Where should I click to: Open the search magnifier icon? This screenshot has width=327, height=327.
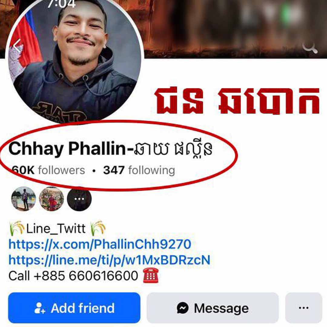click(310, 47)
